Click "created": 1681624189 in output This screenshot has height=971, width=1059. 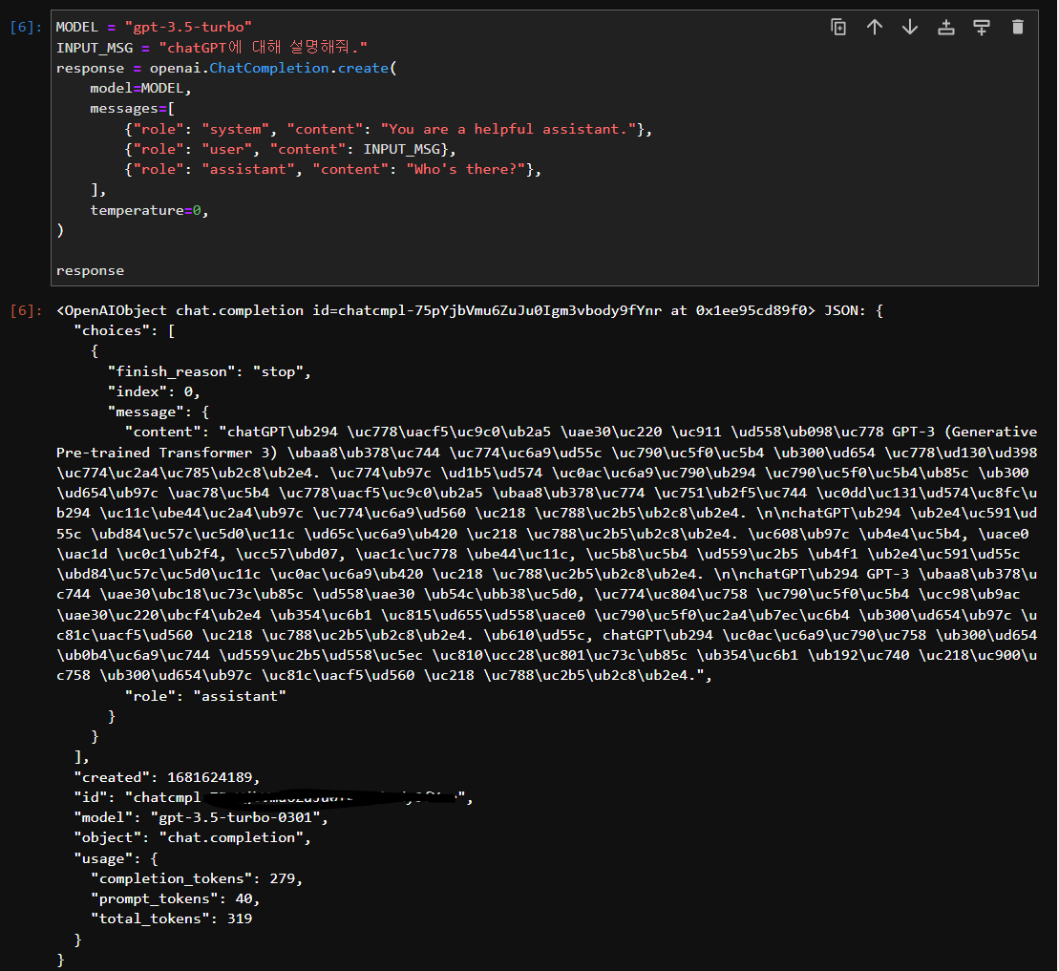(x=167, y=777)
